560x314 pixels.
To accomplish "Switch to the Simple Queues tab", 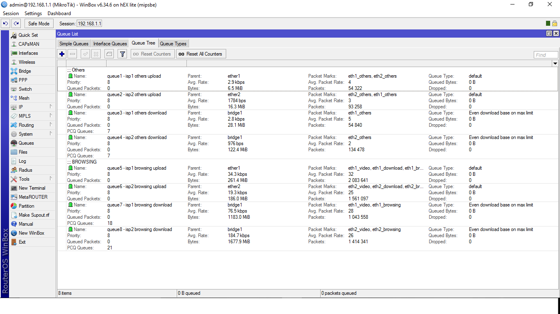I will coord(74,44).
